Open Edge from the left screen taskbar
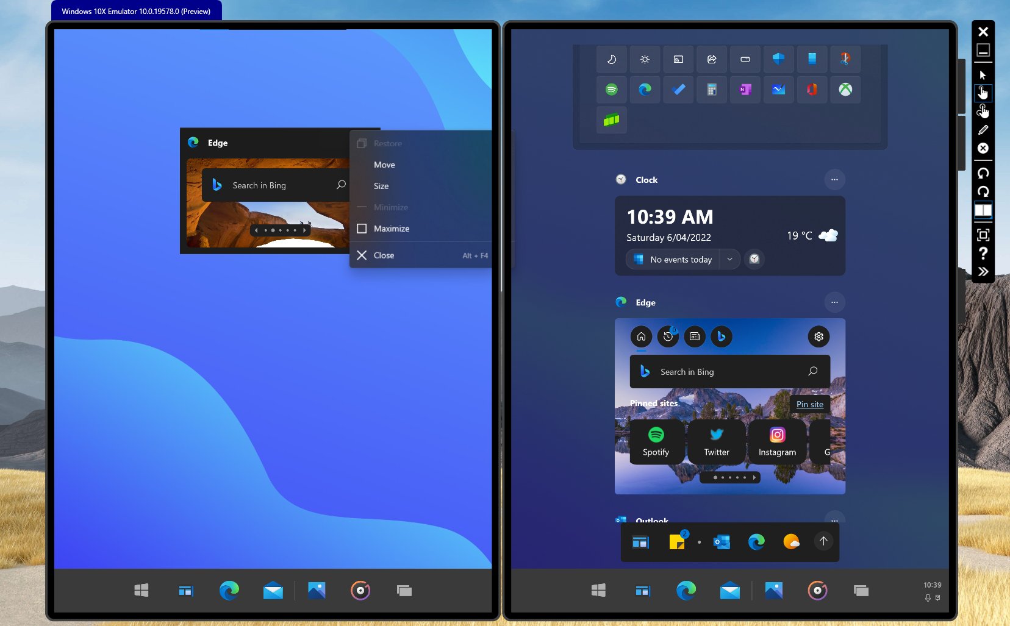The height and width of the screenshot is (626, 1010). 229,589
